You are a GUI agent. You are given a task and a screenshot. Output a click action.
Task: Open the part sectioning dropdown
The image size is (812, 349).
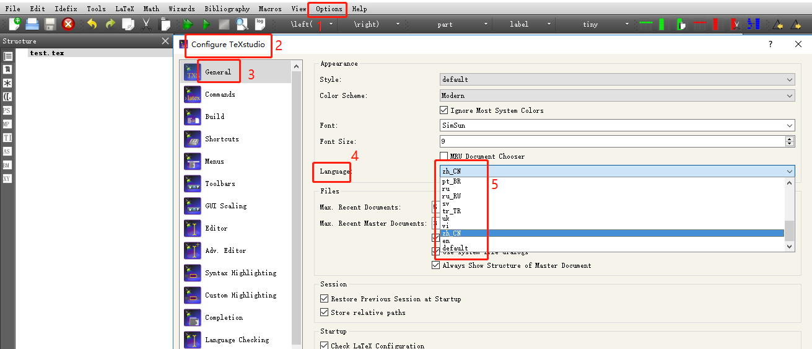click(x=485, y=24)
